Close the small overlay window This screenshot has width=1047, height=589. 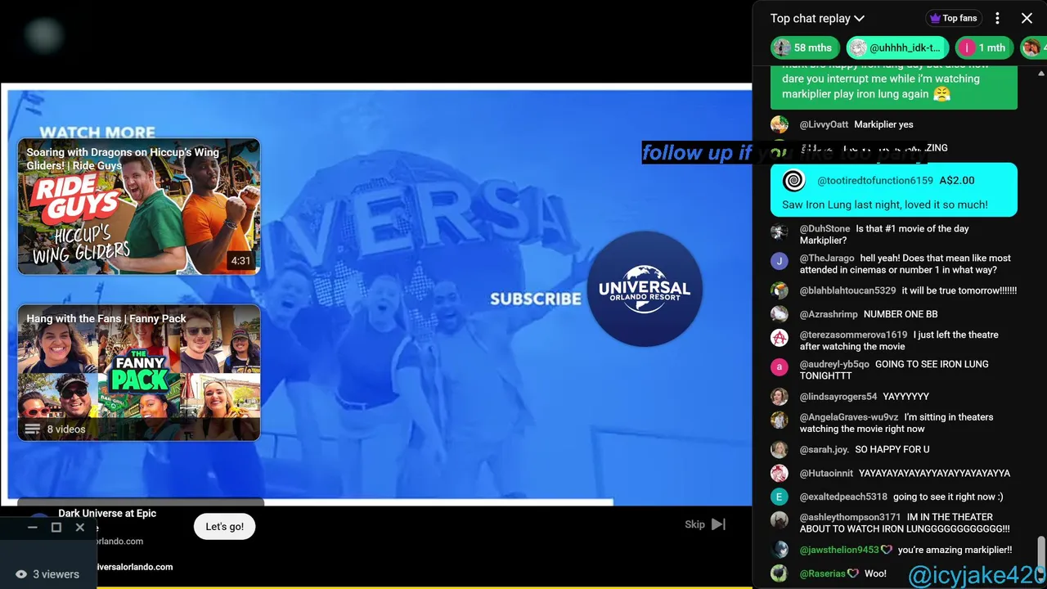80,528
